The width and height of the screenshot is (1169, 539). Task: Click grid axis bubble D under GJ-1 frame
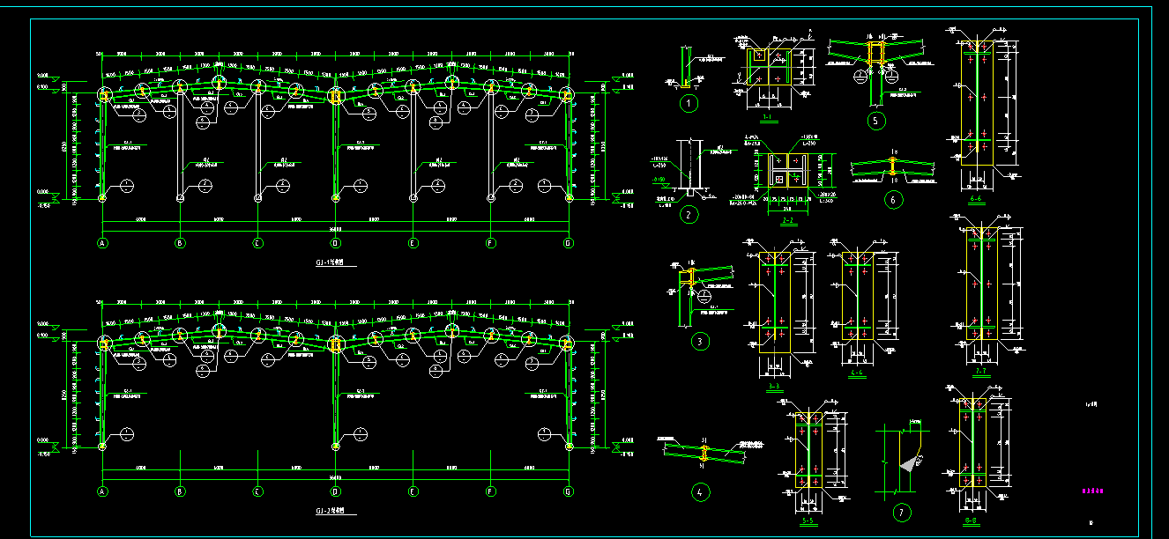[x=335, y=243]
